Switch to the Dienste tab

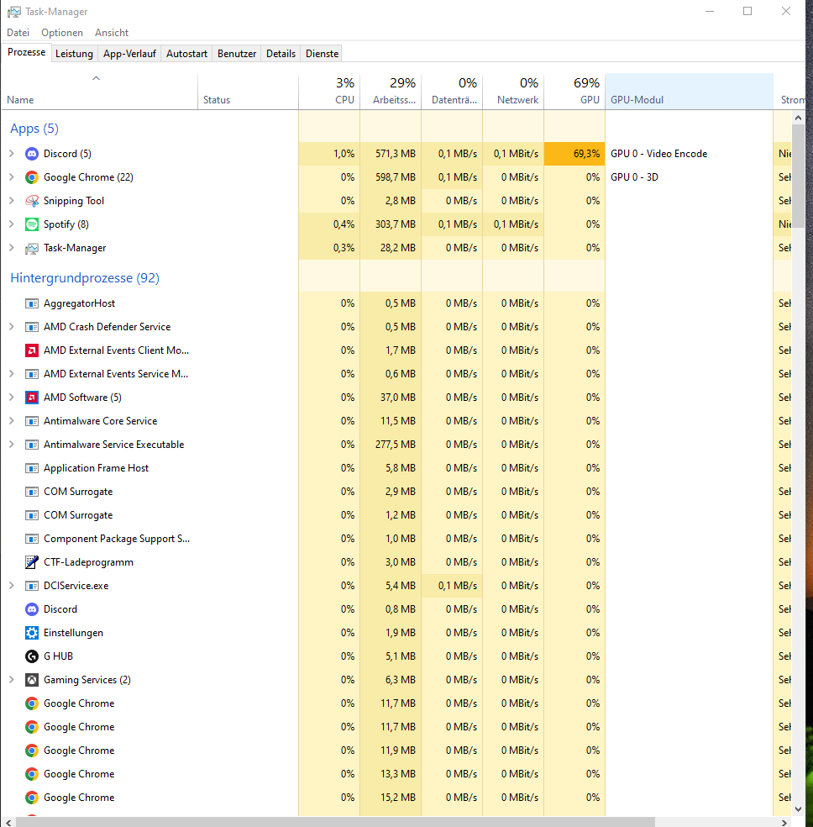[322, 54]
